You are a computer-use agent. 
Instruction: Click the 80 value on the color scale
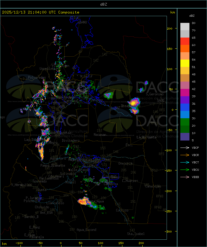(194, 23)
